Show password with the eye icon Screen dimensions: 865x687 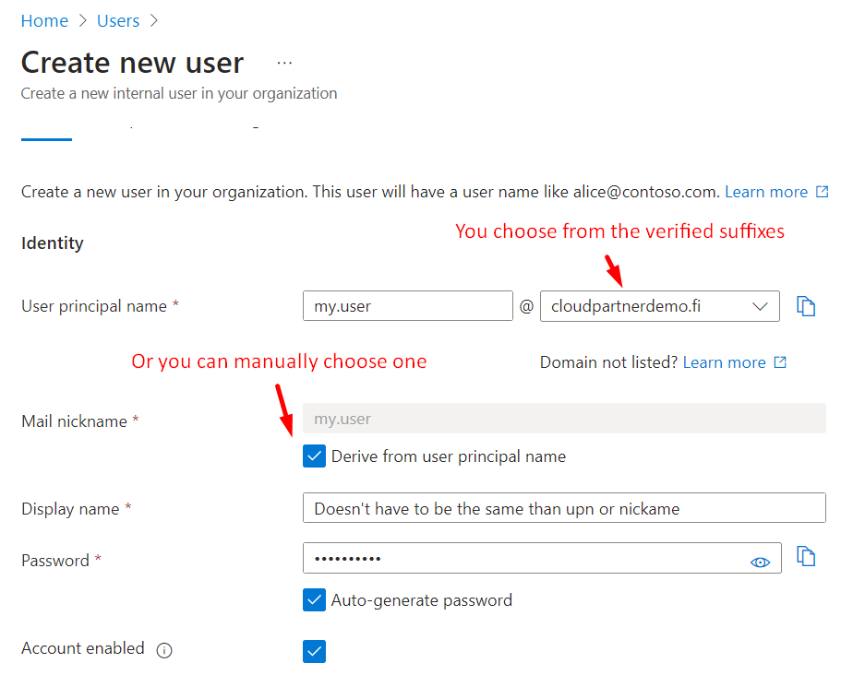760,561
